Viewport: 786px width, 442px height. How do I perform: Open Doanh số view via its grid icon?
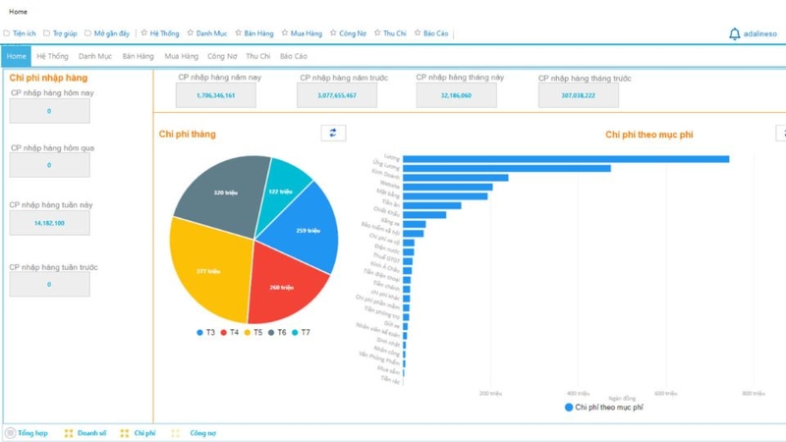pos(69,433)
